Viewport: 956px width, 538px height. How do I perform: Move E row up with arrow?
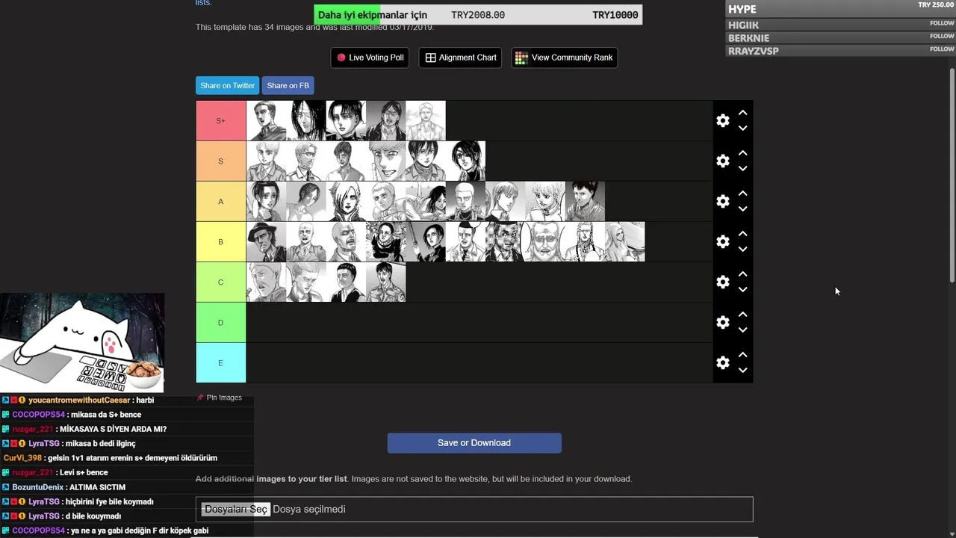(742, 355)
